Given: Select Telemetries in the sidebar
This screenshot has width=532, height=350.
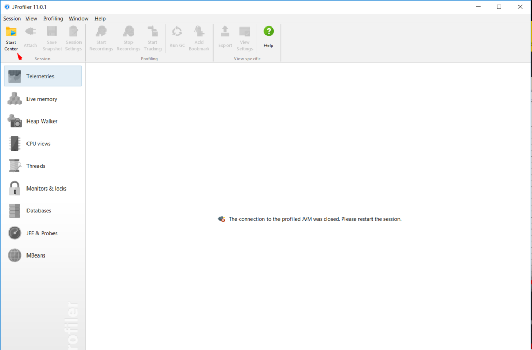Looking at the screenshot, I should [x=43, y=76].
